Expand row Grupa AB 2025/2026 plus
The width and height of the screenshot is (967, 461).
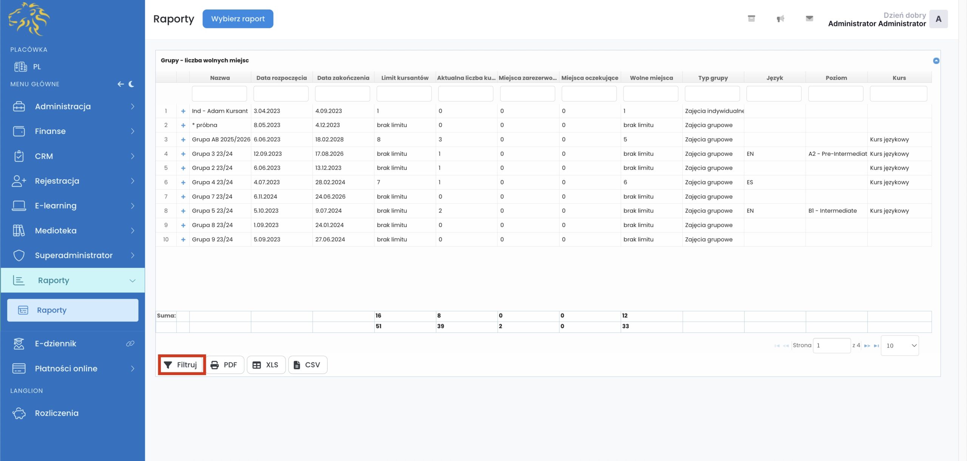click(183, 140)
